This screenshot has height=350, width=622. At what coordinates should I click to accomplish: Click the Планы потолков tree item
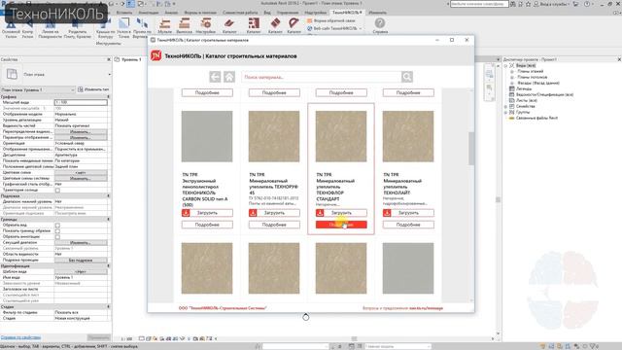click(533, 77)
